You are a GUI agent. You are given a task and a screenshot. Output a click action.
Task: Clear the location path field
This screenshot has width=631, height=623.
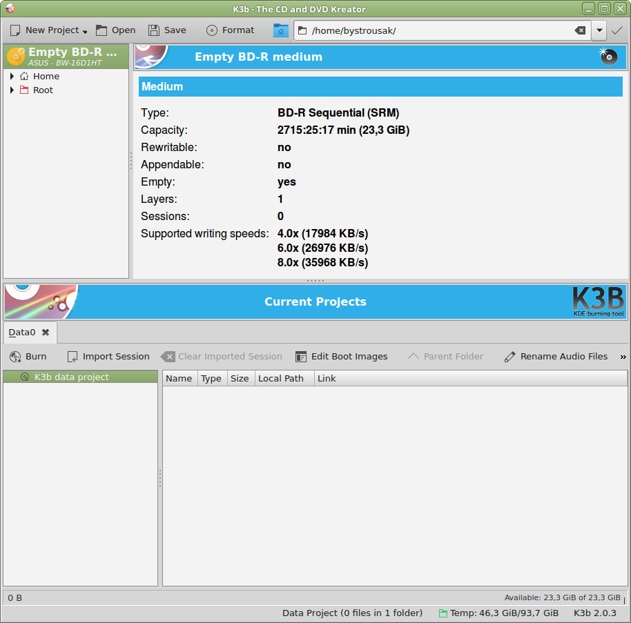pos(580,30)
